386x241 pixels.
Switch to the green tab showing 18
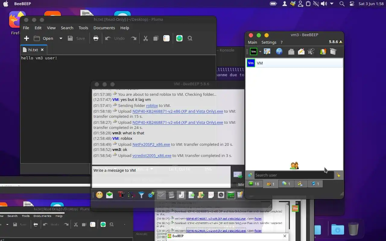coord(254,184)
